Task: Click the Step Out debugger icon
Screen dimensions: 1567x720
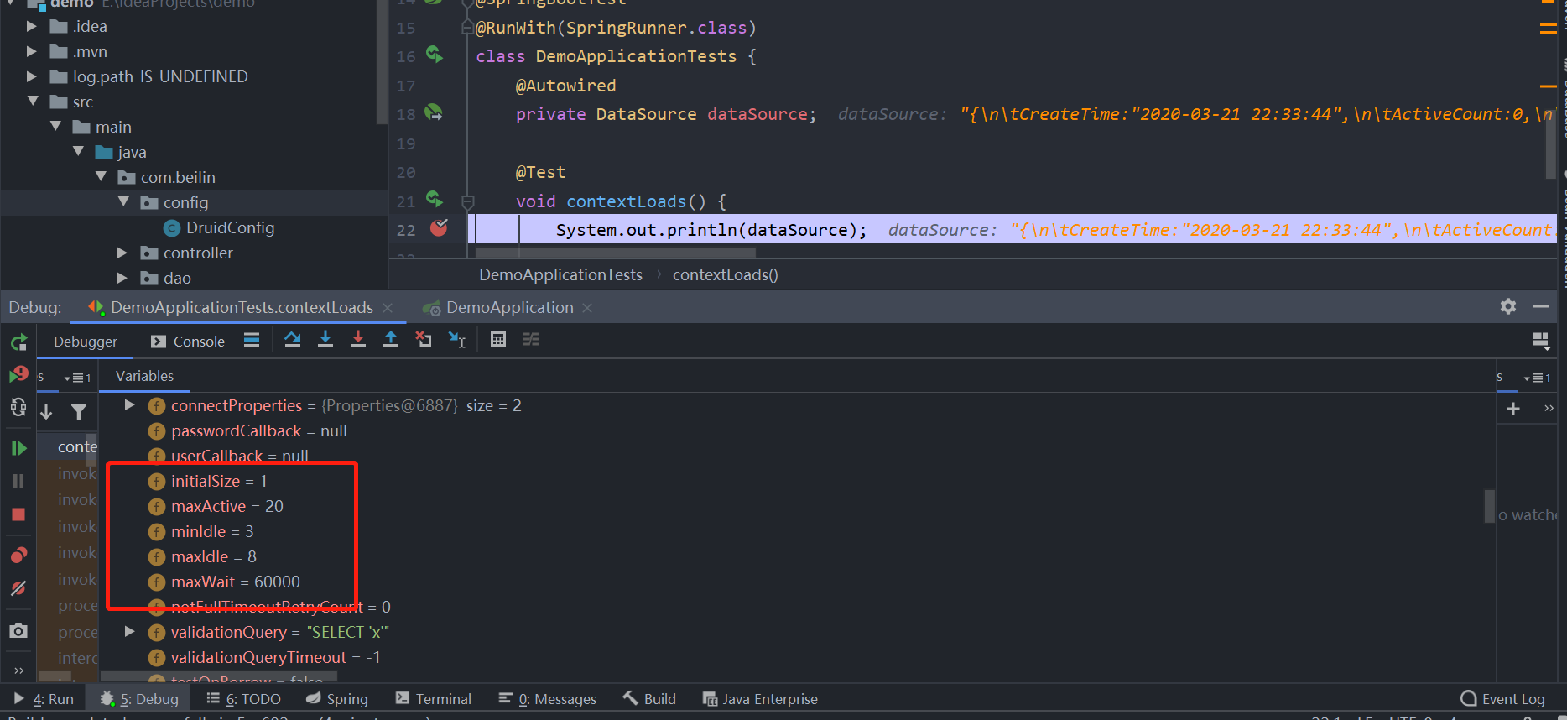Action: pyautogui.click(x=391, y=340)
